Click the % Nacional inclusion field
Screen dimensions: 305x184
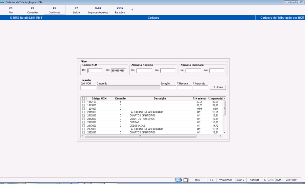(184, 88)
